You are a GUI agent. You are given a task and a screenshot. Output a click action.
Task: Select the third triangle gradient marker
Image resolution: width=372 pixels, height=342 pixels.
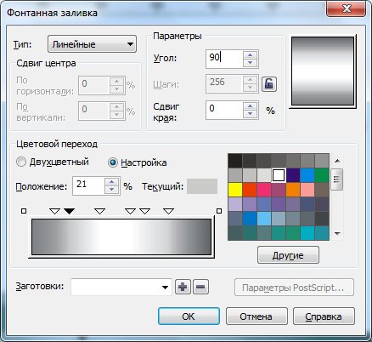point(99,211)
